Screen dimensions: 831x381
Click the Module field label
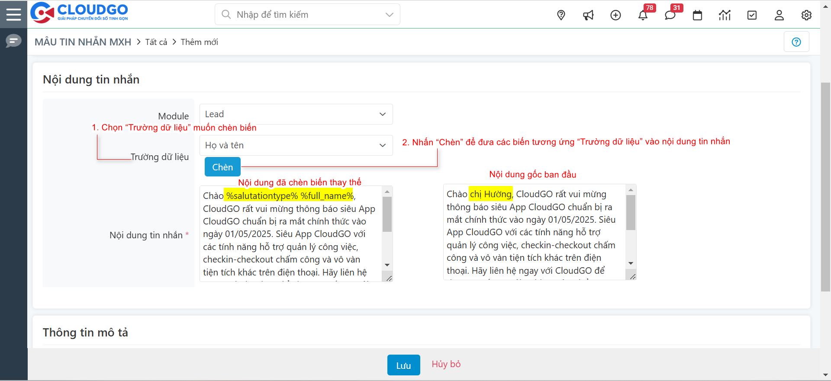tap(173, 116)
